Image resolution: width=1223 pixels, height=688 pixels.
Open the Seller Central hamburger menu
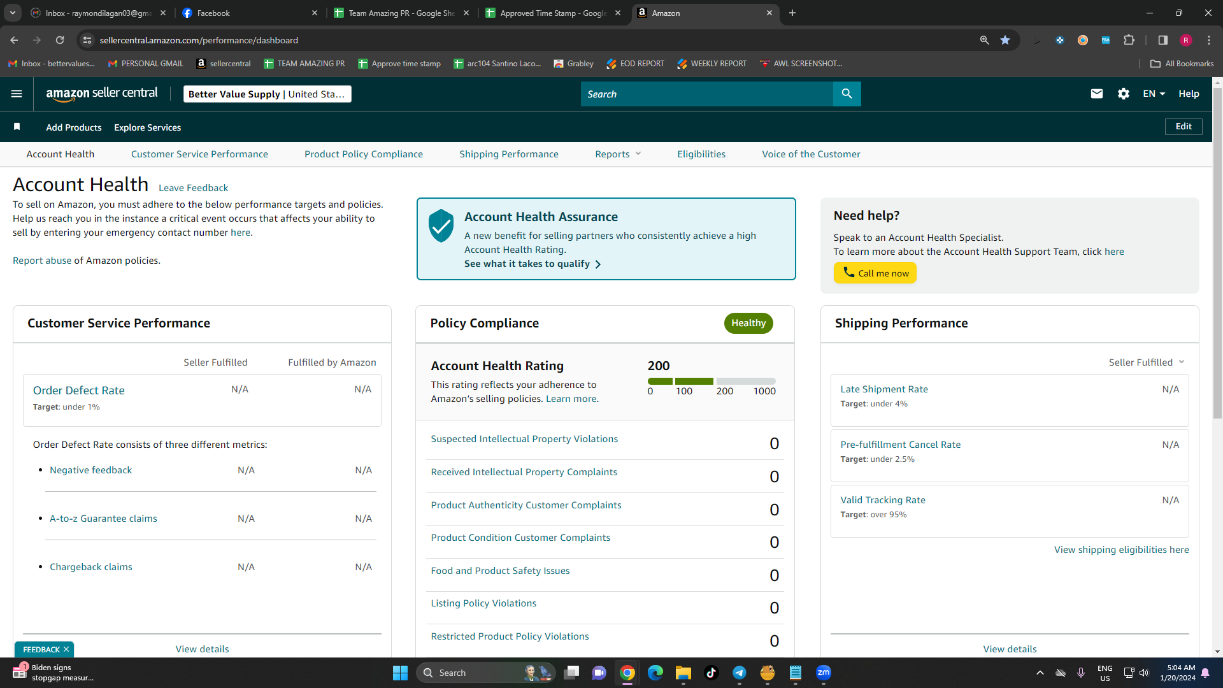coord(17,94)
